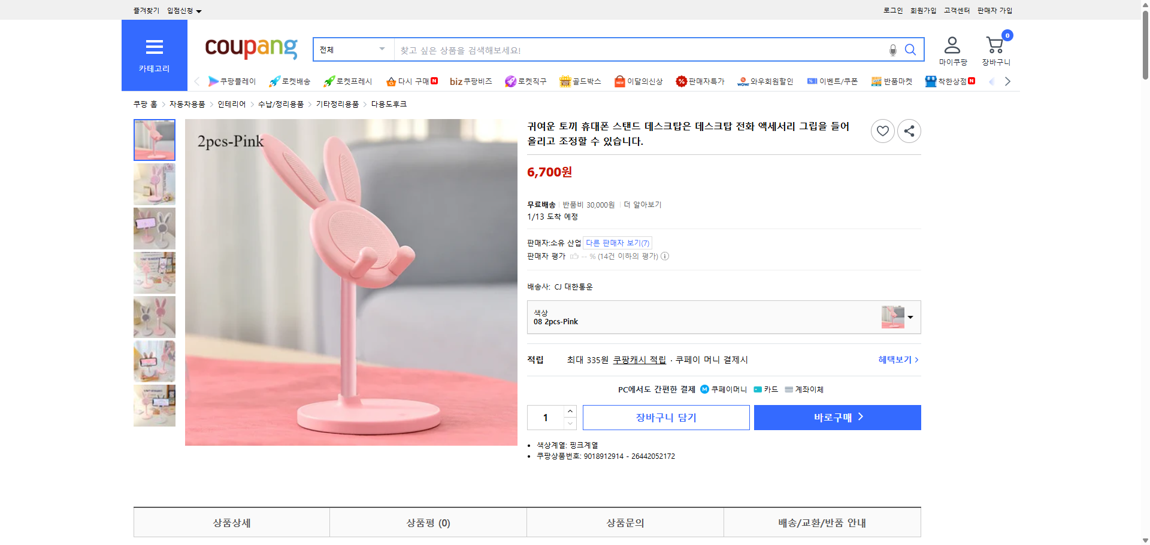The image size is (1150, 545).
Task: Expand the 입점신청 dropdown arrow
Action: click(x=199, y=10)
